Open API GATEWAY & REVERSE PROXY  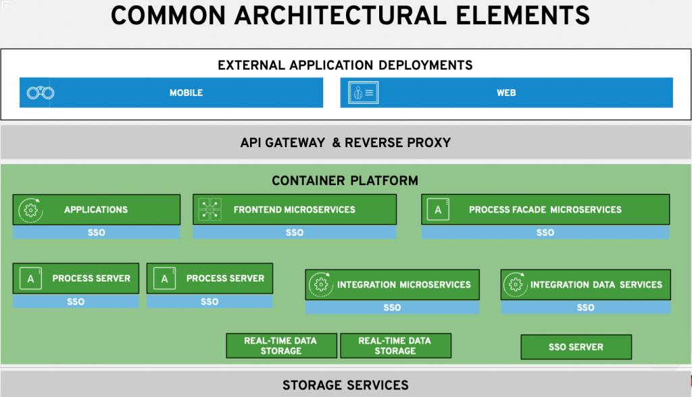point(345,142)
